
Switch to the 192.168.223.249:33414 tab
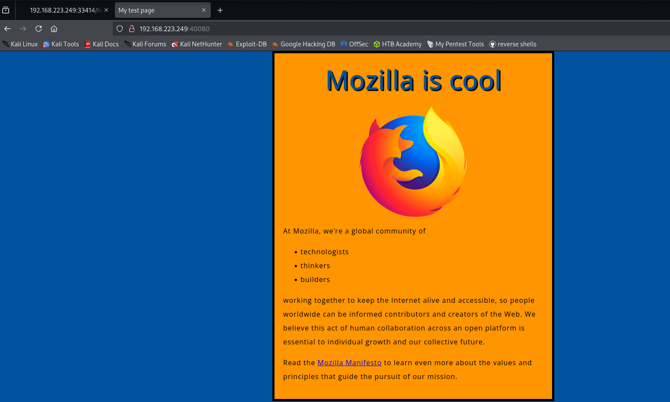pos(65,10)
